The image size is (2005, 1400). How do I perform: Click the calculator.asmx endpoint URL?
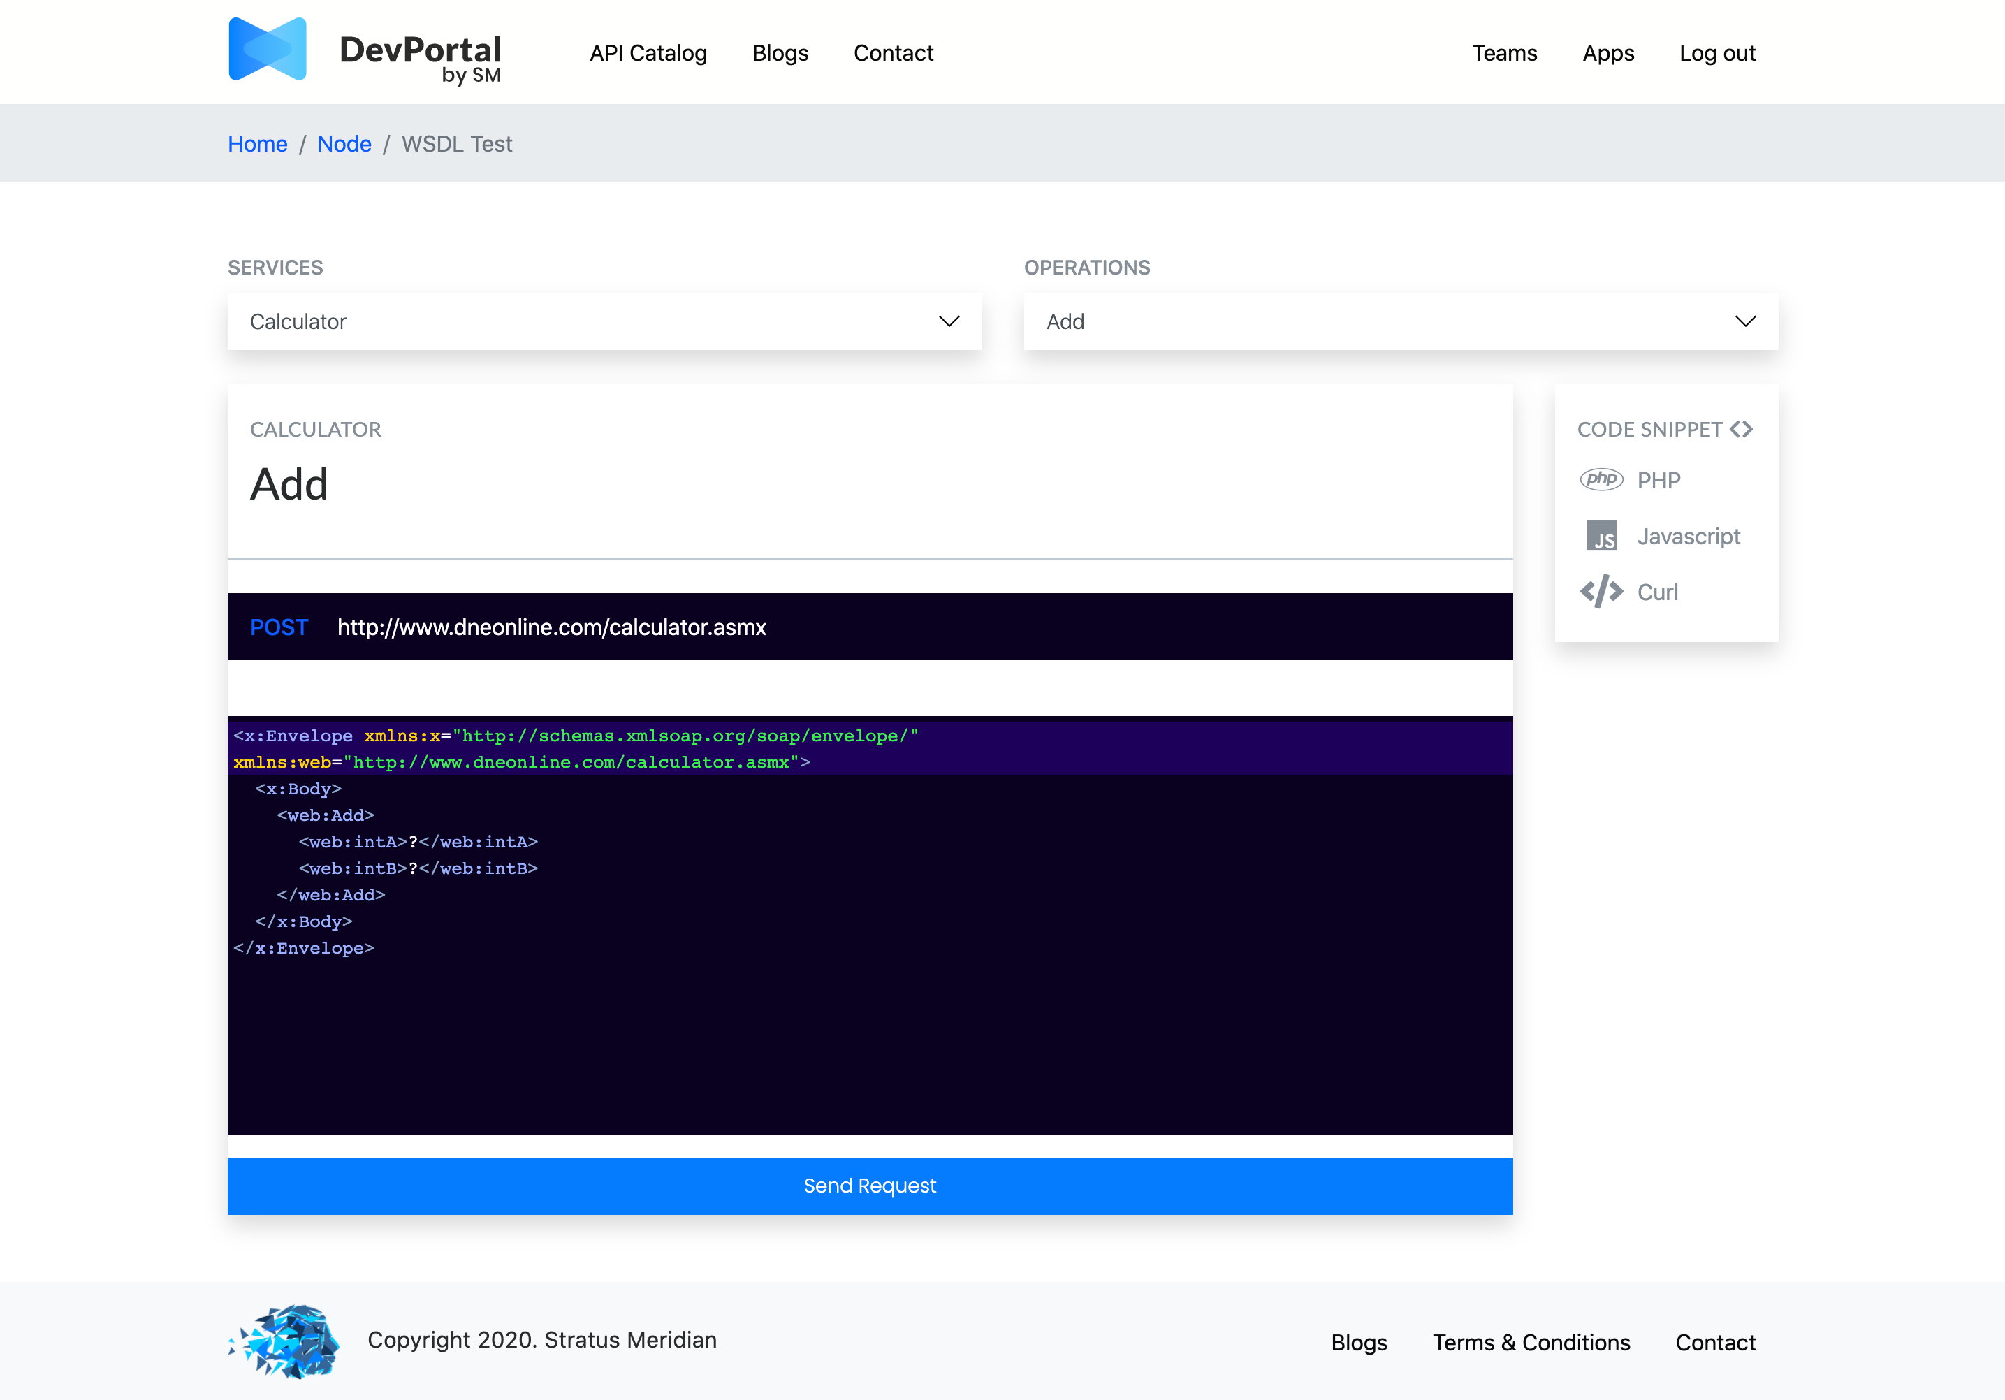point(551,627)
